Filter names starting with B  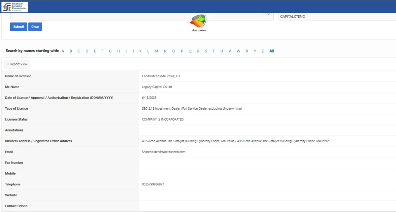pos(71,51)
